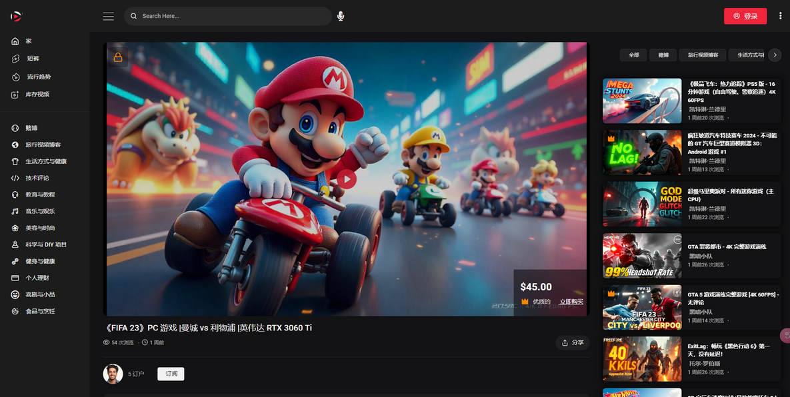Click the red 登录 login button
Viewport: 790px width, 397px height.
(745, 16)
